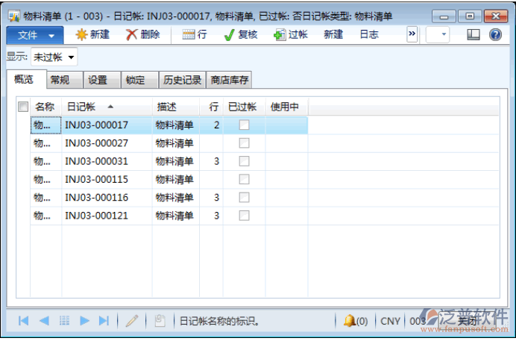Open the alert bell notifications icon

[350, 321]
